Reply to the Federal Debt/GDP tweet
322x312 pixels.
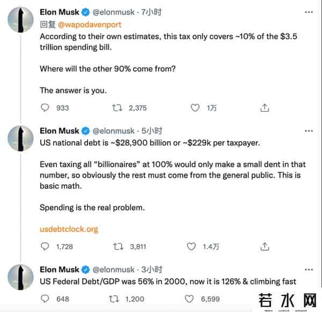point(45,299)
